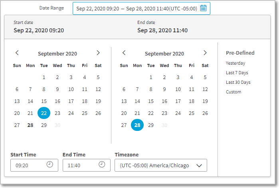Go to previous month in end calendar
Image resolution: width=279 pixels, height=188 pixels.
(124, 53)
